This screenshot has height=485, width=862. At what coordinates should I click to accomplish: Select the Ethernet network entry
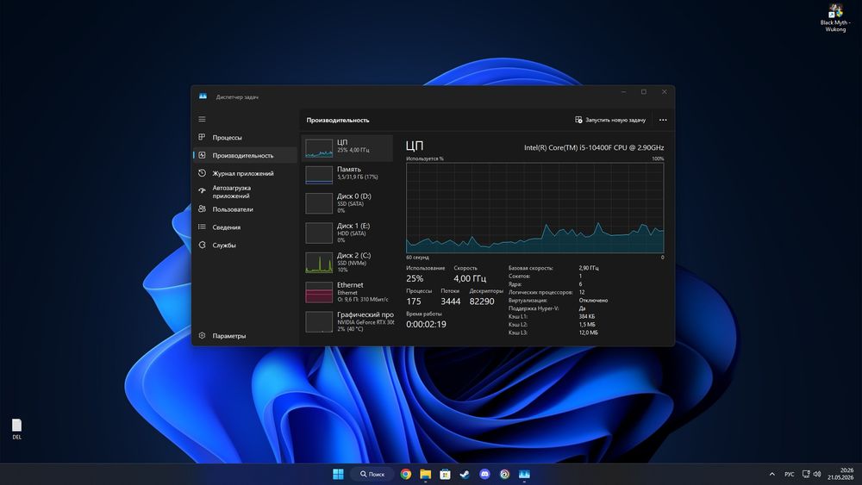347,292
